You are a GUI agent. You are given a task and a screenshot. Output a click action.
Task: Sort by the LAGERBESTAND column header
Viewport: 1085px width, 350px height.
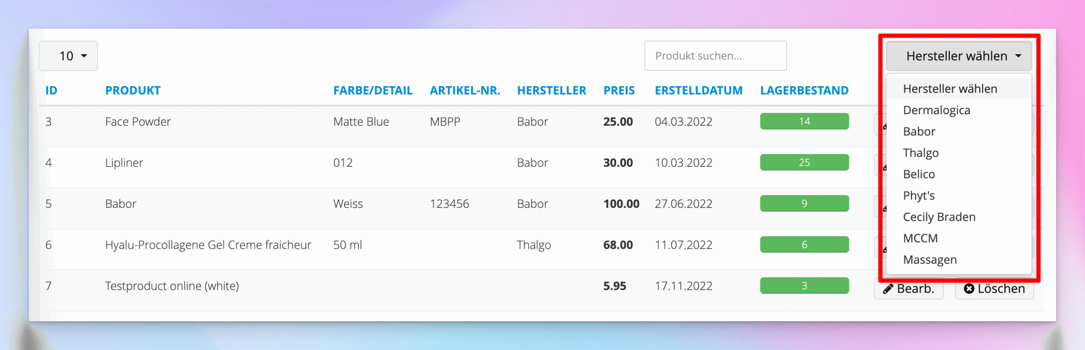point(804,91)
